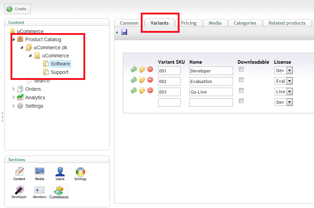This screenshot has height=208, width=314.
Task: Delete the Evaluation variant row
Action: [x=150, y=80]
